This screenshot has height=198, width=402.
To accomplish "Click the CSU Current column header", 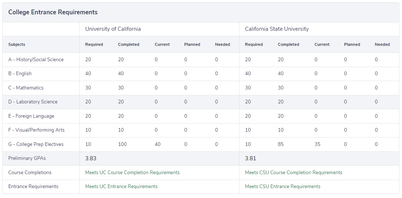I will pyautogui.click(x=322, y=44).
